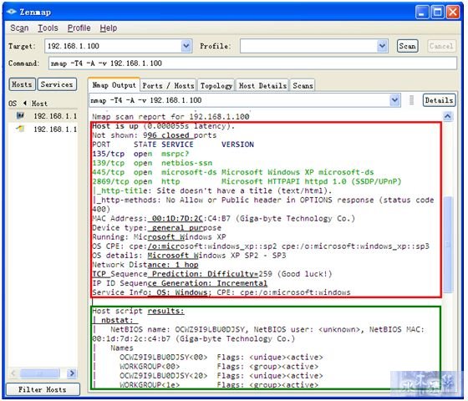Click the Profile combo box field
Screen dimensions: 468x401
pos(308,46)
